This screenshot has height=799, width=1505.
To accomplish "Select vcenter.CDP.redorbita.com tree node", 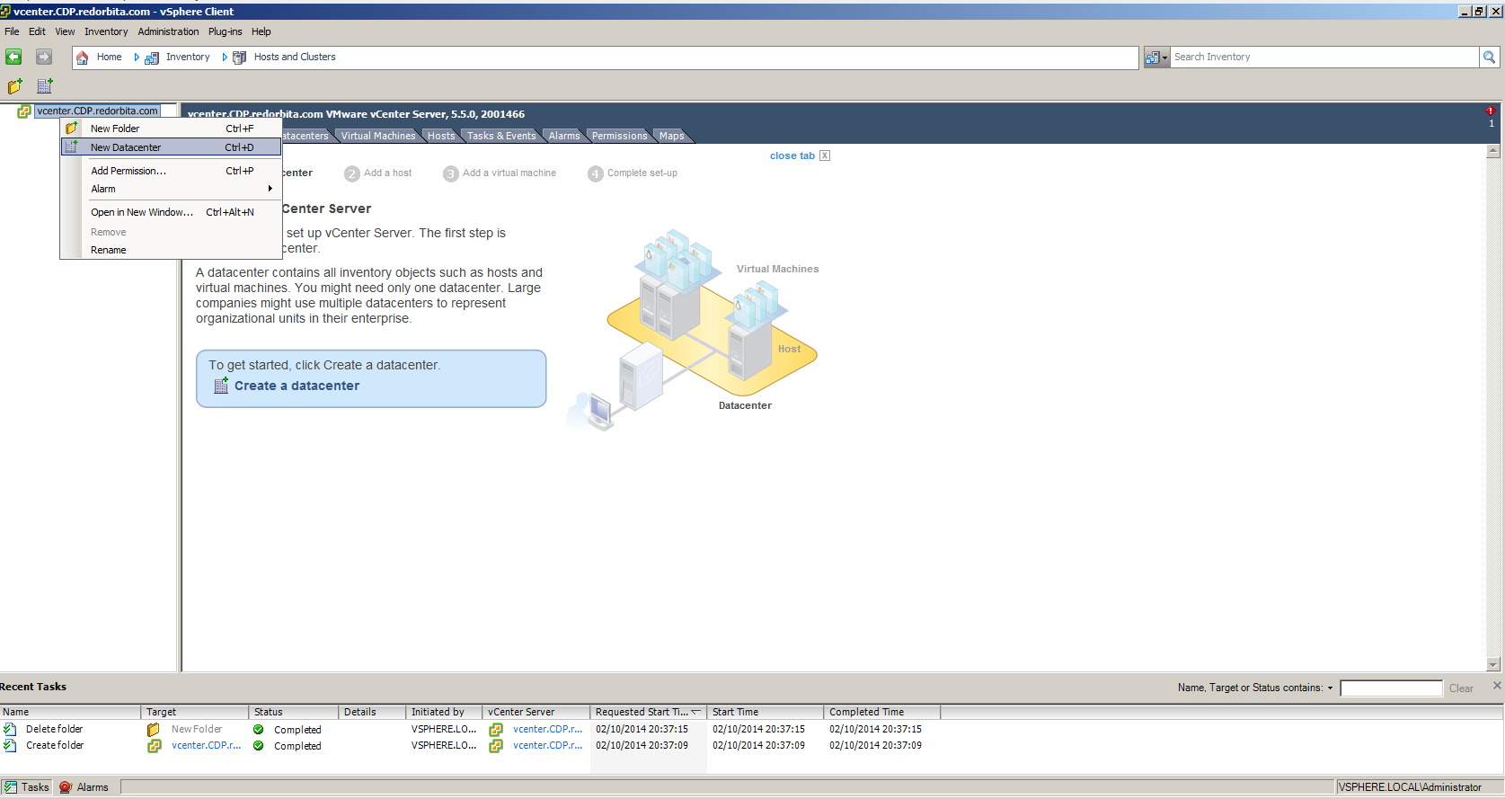I will click(x=98, y=111).
